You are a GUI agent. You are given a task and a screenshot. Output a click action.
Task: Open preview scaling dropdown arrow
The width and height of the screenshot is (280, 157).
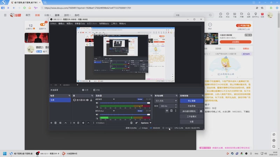(77, 85)
